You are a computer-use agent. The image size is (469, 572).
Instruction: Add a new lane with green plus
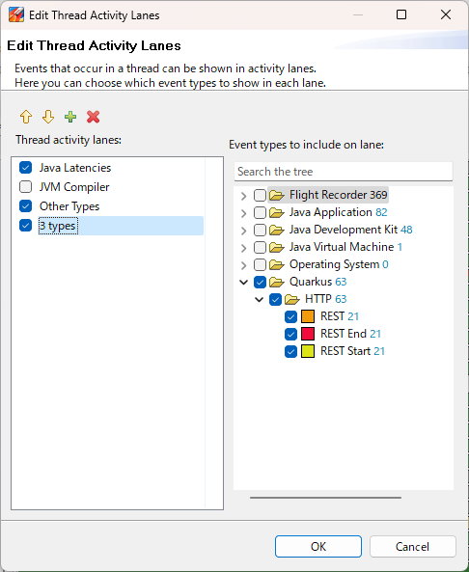(x=70, y=117)
